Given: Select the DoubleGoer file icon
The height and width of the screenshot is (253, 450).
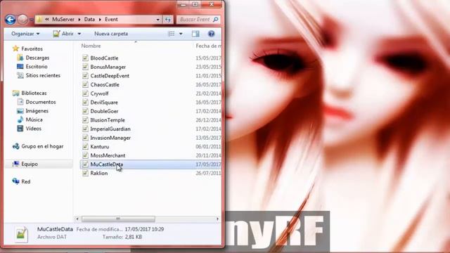Looking at the screenshot, I should 85,111.
